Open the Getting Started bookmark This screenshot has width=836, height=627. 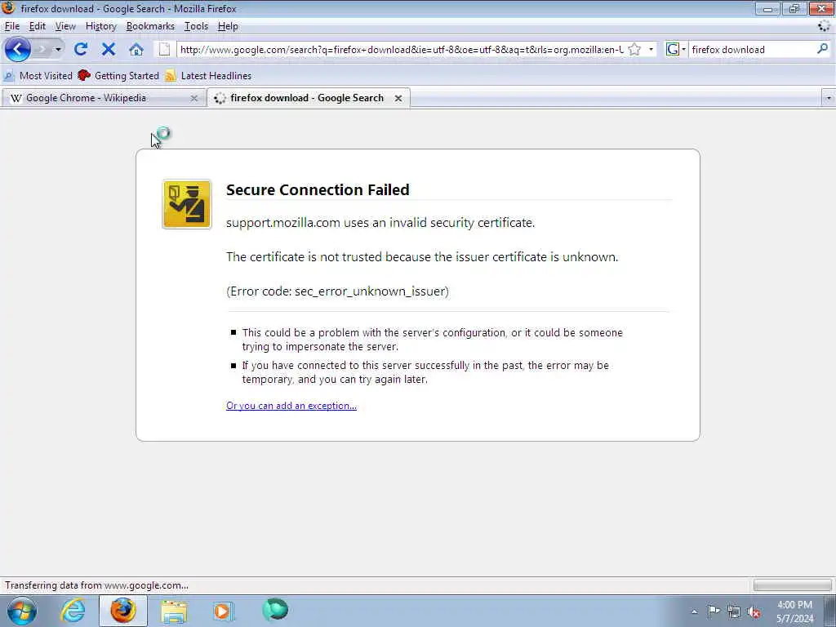point(118,76)
